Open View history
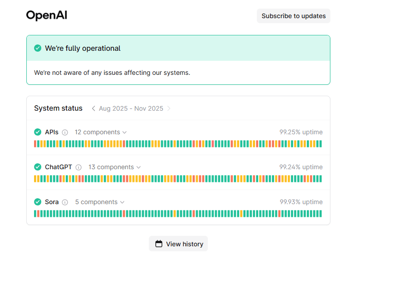This screenshot has height=303, width=403. [x=178, y=244]
